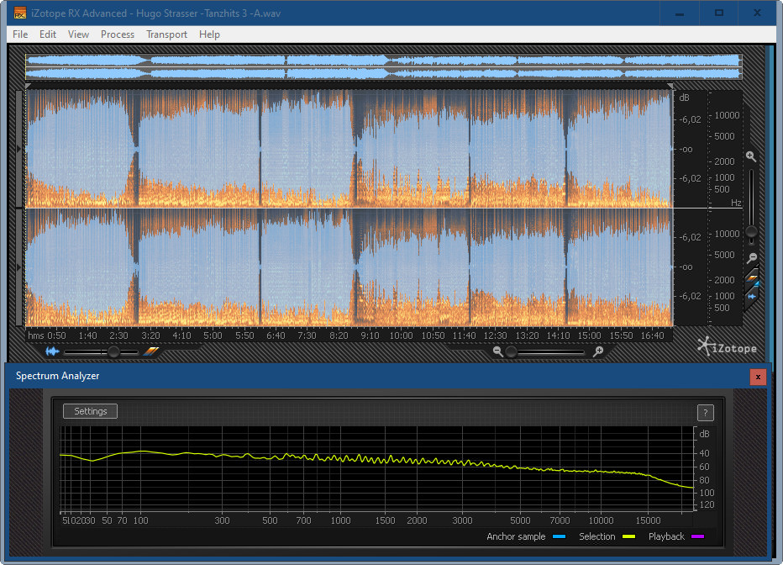Close the Spectrum Analyzer panel
Image resolution: width=783 pixels, height=565 pixels.
point(758,377)
